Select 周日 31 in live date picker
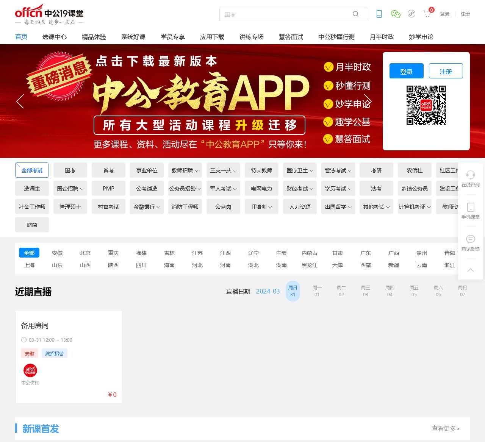This screenshot has width=485, height=442. (293, 291)
